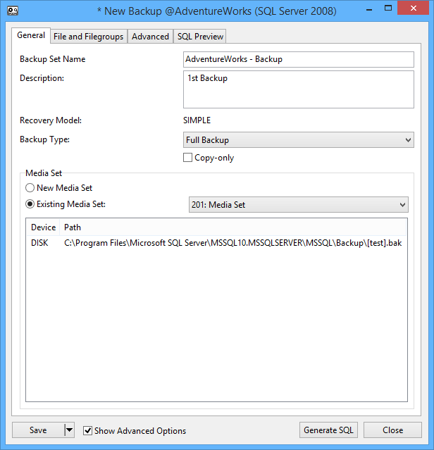The image size is (434, 450).
Task: Click the Description text box
Action: (x=299, y=89)
